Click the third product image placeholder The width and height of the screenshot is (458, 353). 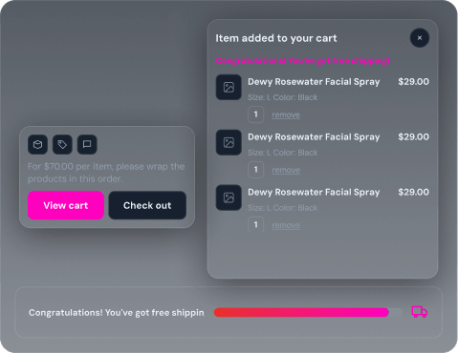coord(229,197)
